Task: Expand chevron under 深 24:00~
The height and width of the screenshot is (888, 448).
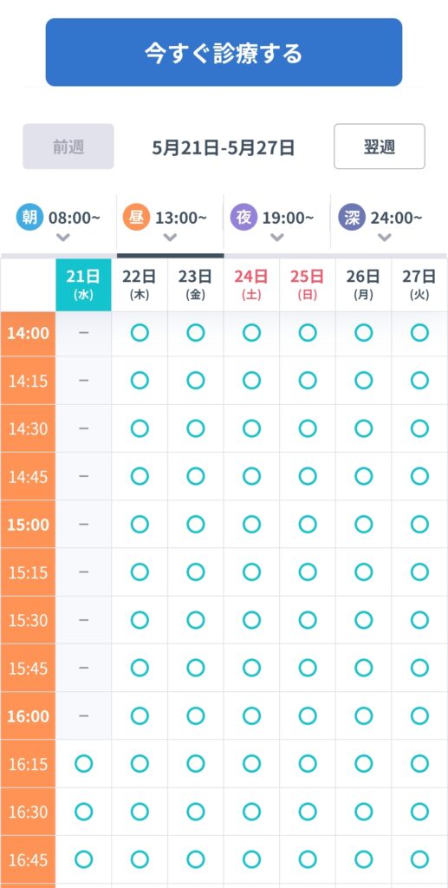Action: 385,238
